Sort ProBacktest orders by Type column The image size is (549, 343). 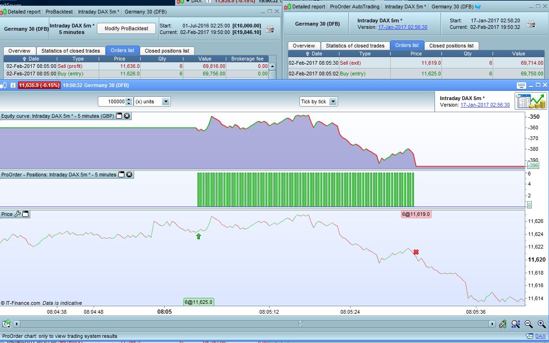pos(78,59)
